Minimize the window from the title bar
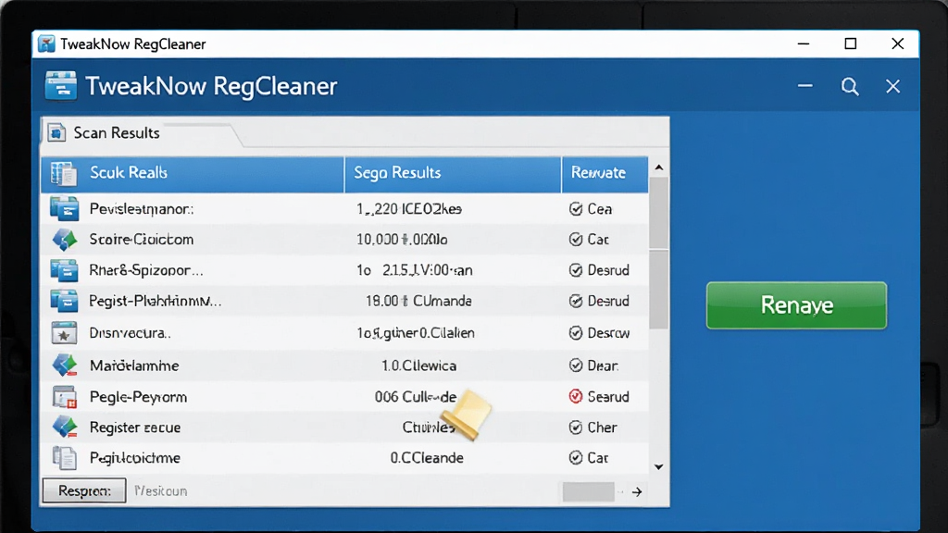The image size is (948, 533). [x=804, y=43]
